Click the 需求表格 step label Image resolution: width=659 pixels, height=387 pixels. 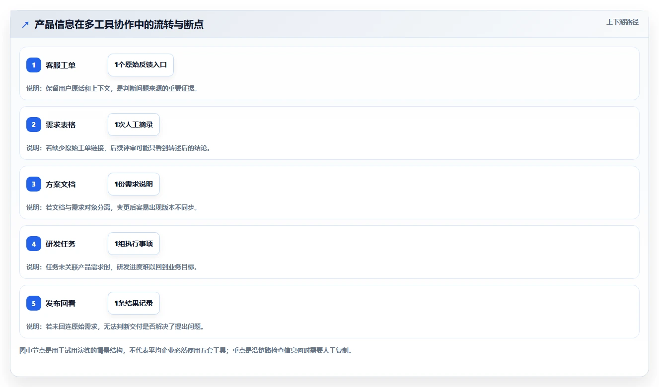click(61, 125)
